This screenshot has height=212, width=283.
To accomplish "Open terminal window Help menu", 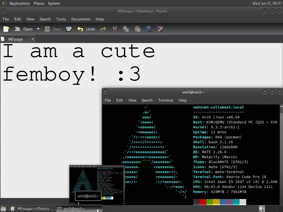I will click(183, 100).
